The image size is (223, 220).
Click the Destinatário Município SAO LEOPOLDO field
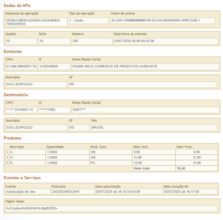click(x=36, y=128)
